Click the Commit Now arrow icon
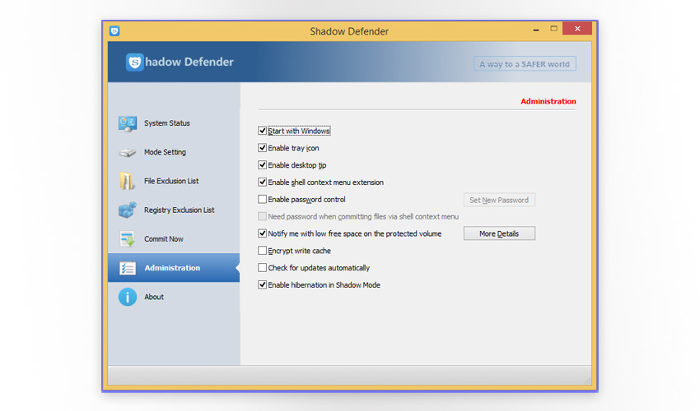 click(x=128, y=239)
